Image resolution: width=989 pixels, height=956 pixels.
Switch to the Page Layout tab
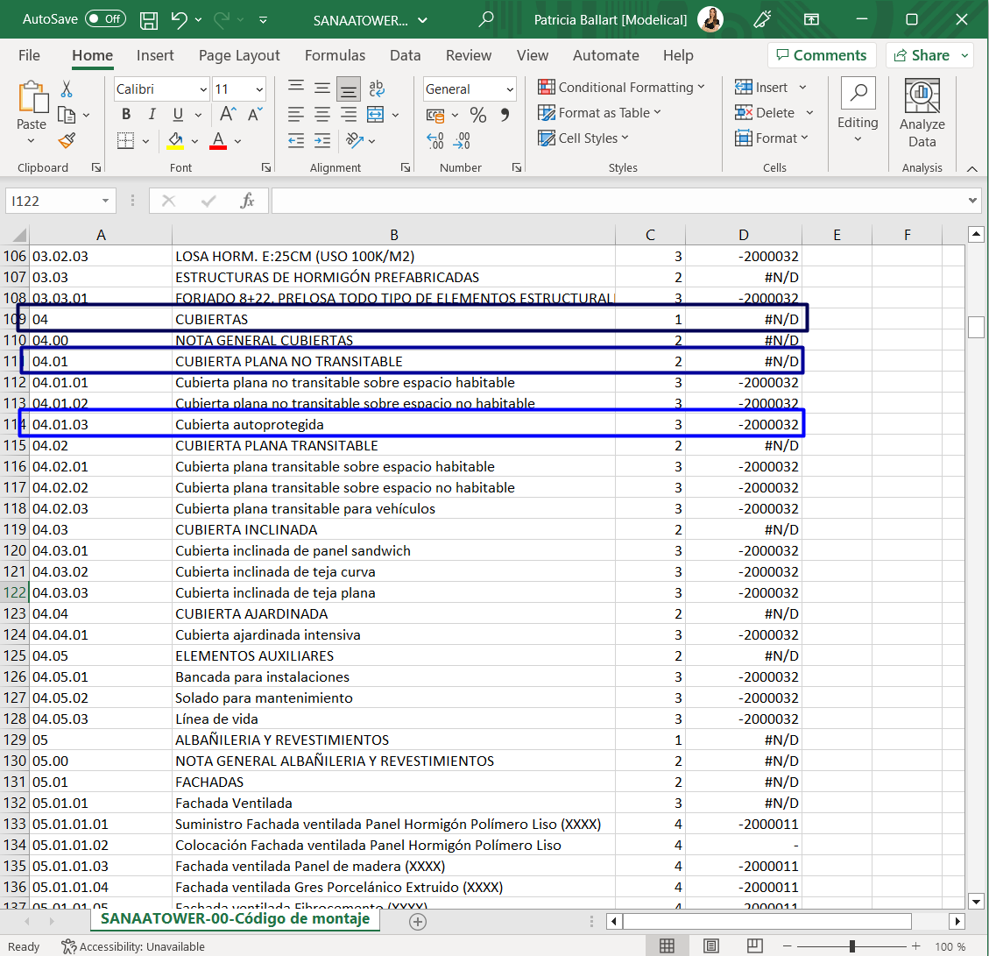pos(239,55)
